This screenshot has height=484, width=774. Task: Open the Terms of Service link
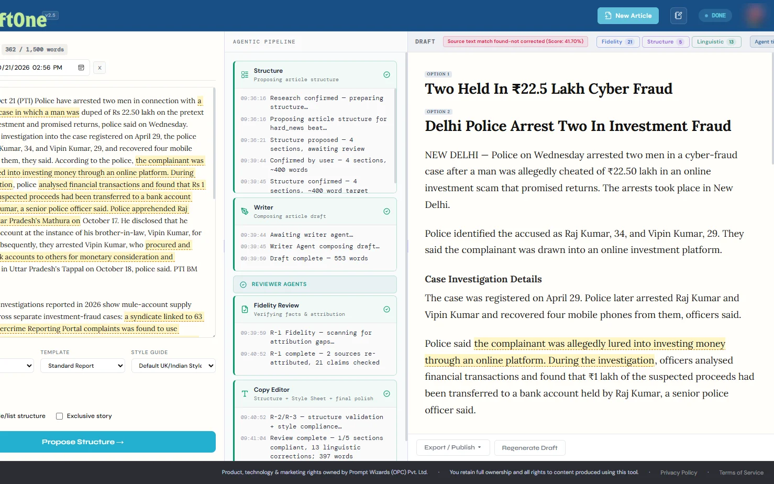[741, 472]
